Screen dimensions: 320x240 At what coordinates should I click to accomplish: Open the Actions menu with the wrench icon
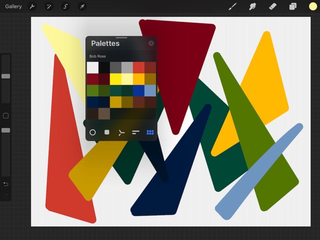32,6
